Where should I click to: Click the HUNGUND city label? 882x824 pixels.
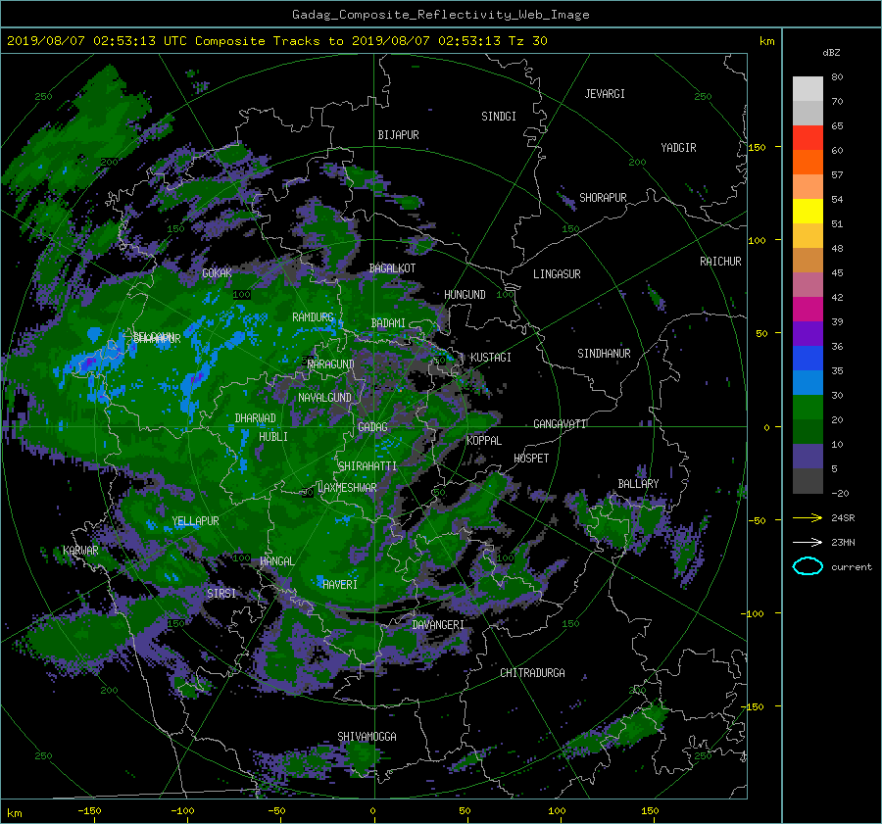click(465, 295)
